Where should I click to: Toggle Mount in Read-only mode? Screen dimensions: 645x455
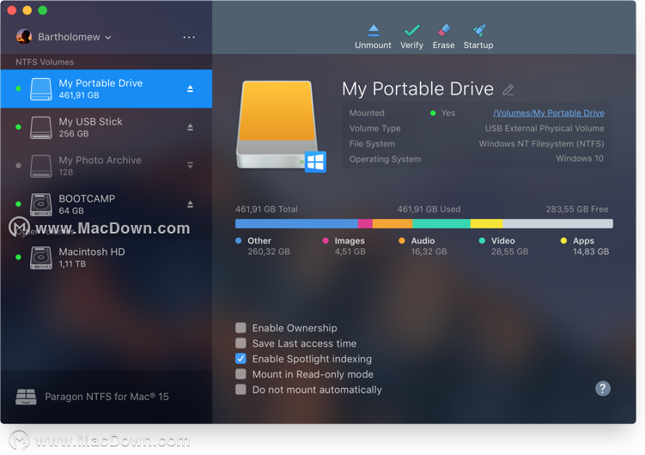pyautogui.click(x=240, y=374)
